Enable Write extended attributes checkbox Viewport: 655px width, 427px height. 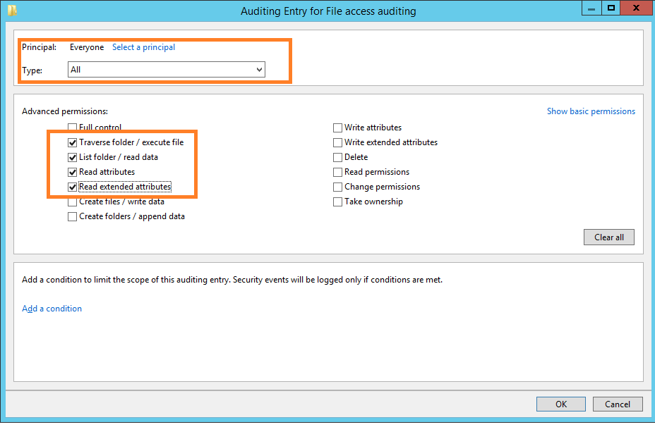click(337, 142)
